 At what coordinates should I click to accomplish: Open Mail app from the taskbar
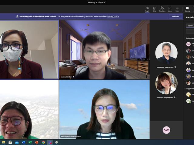pos(17,142)
